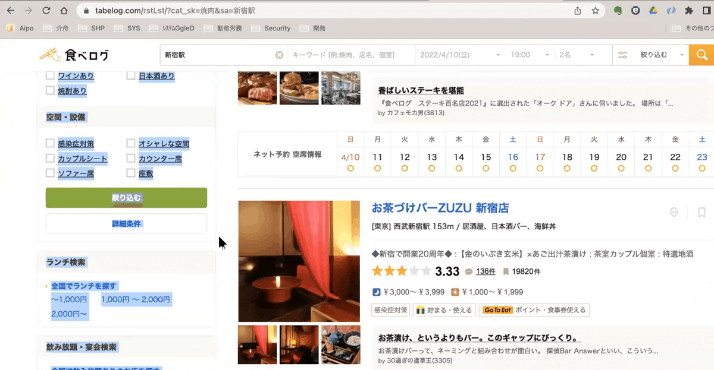Select the 1,000円～2,000円 lunch link
Viewport: 714px width, 370px height.
click(x=136, y=300)
